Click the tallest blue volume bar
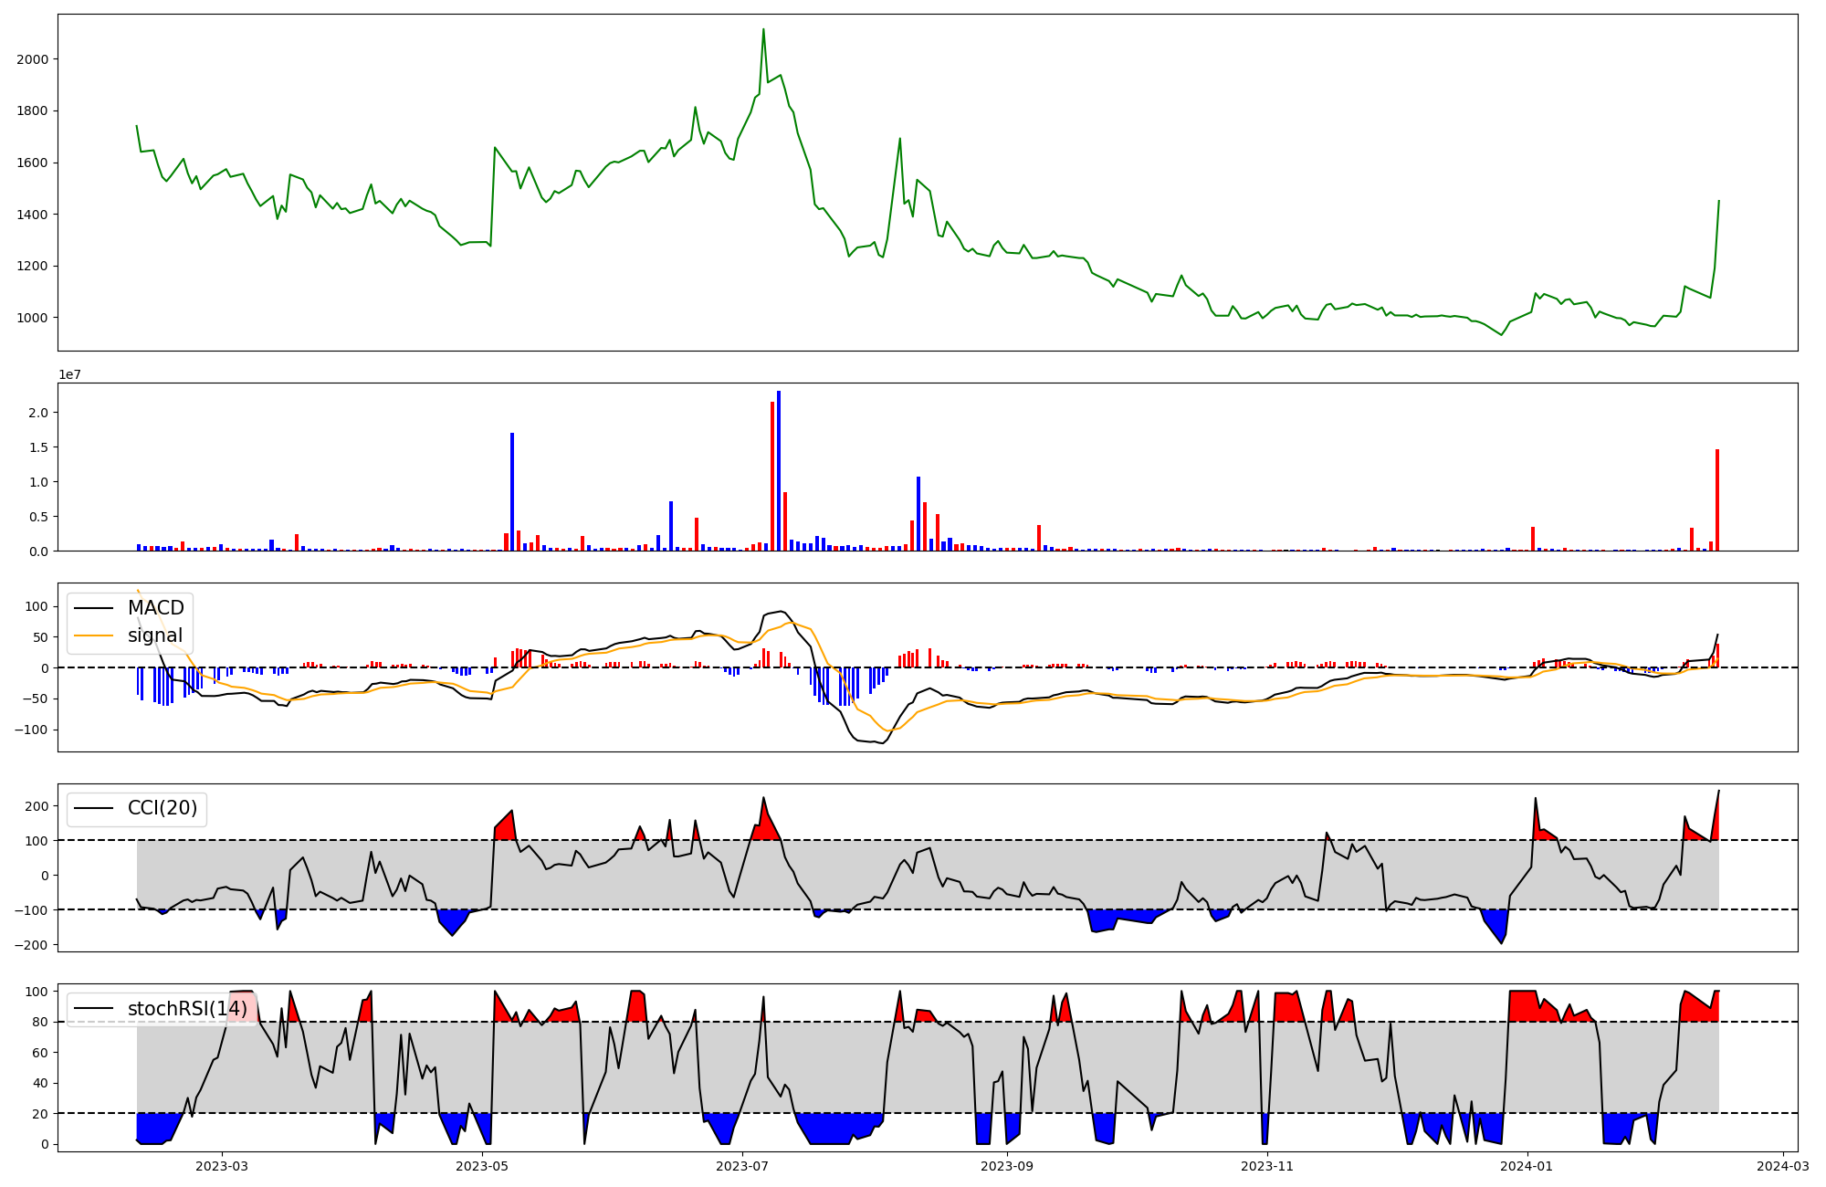 tap(779, 470)
